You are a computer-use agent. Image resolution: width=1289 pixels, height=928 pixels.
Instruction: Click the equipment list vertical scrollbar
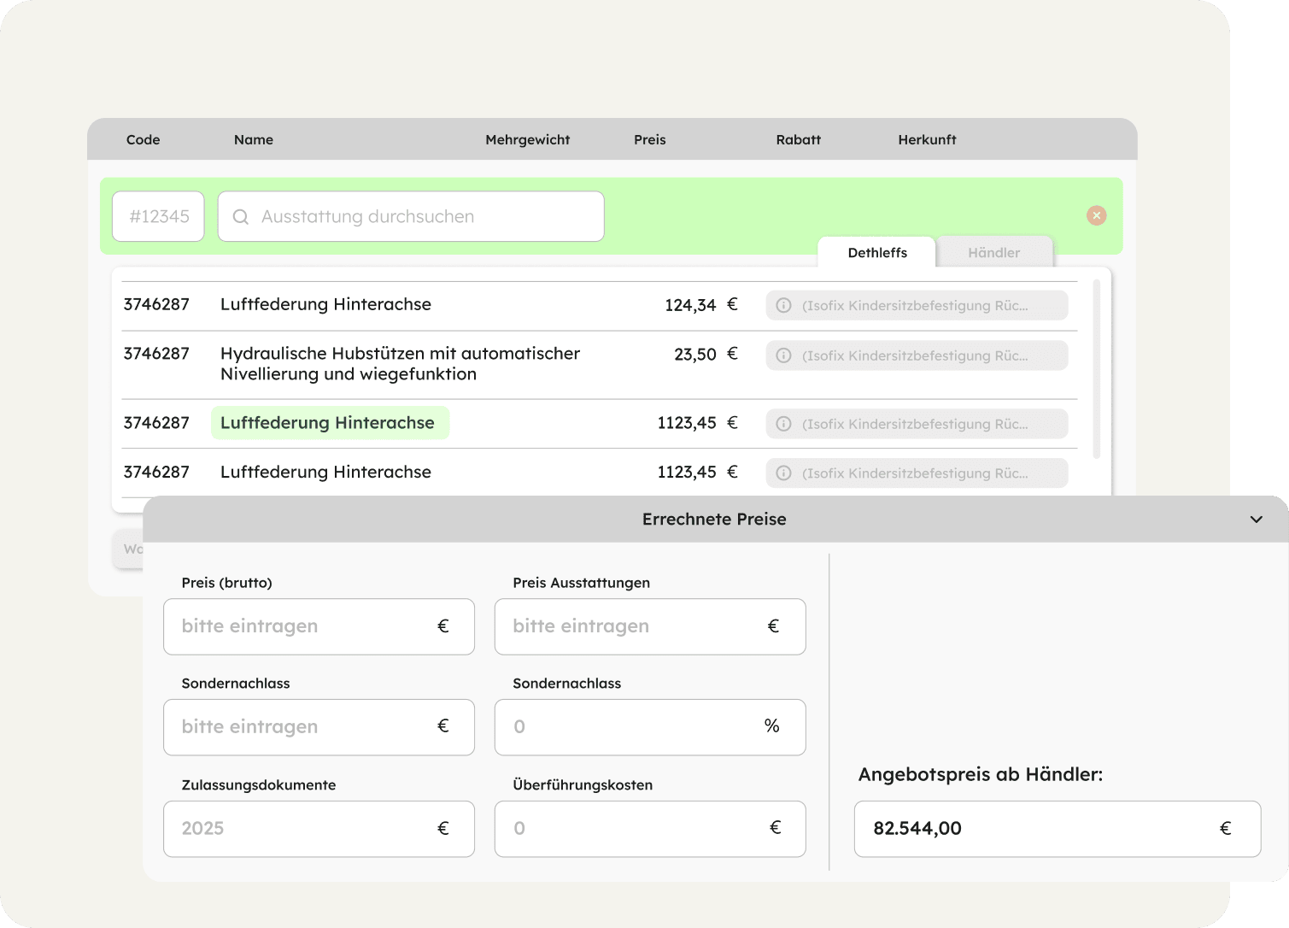(1097, 369)
